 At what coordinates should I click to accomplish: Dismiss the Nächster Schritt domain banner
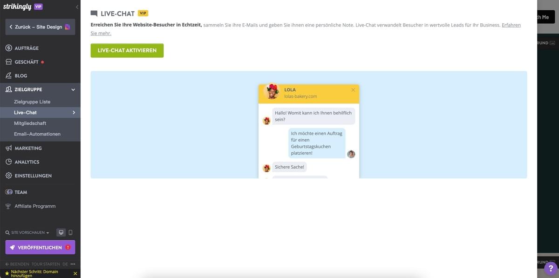click(x=75, y=273)
